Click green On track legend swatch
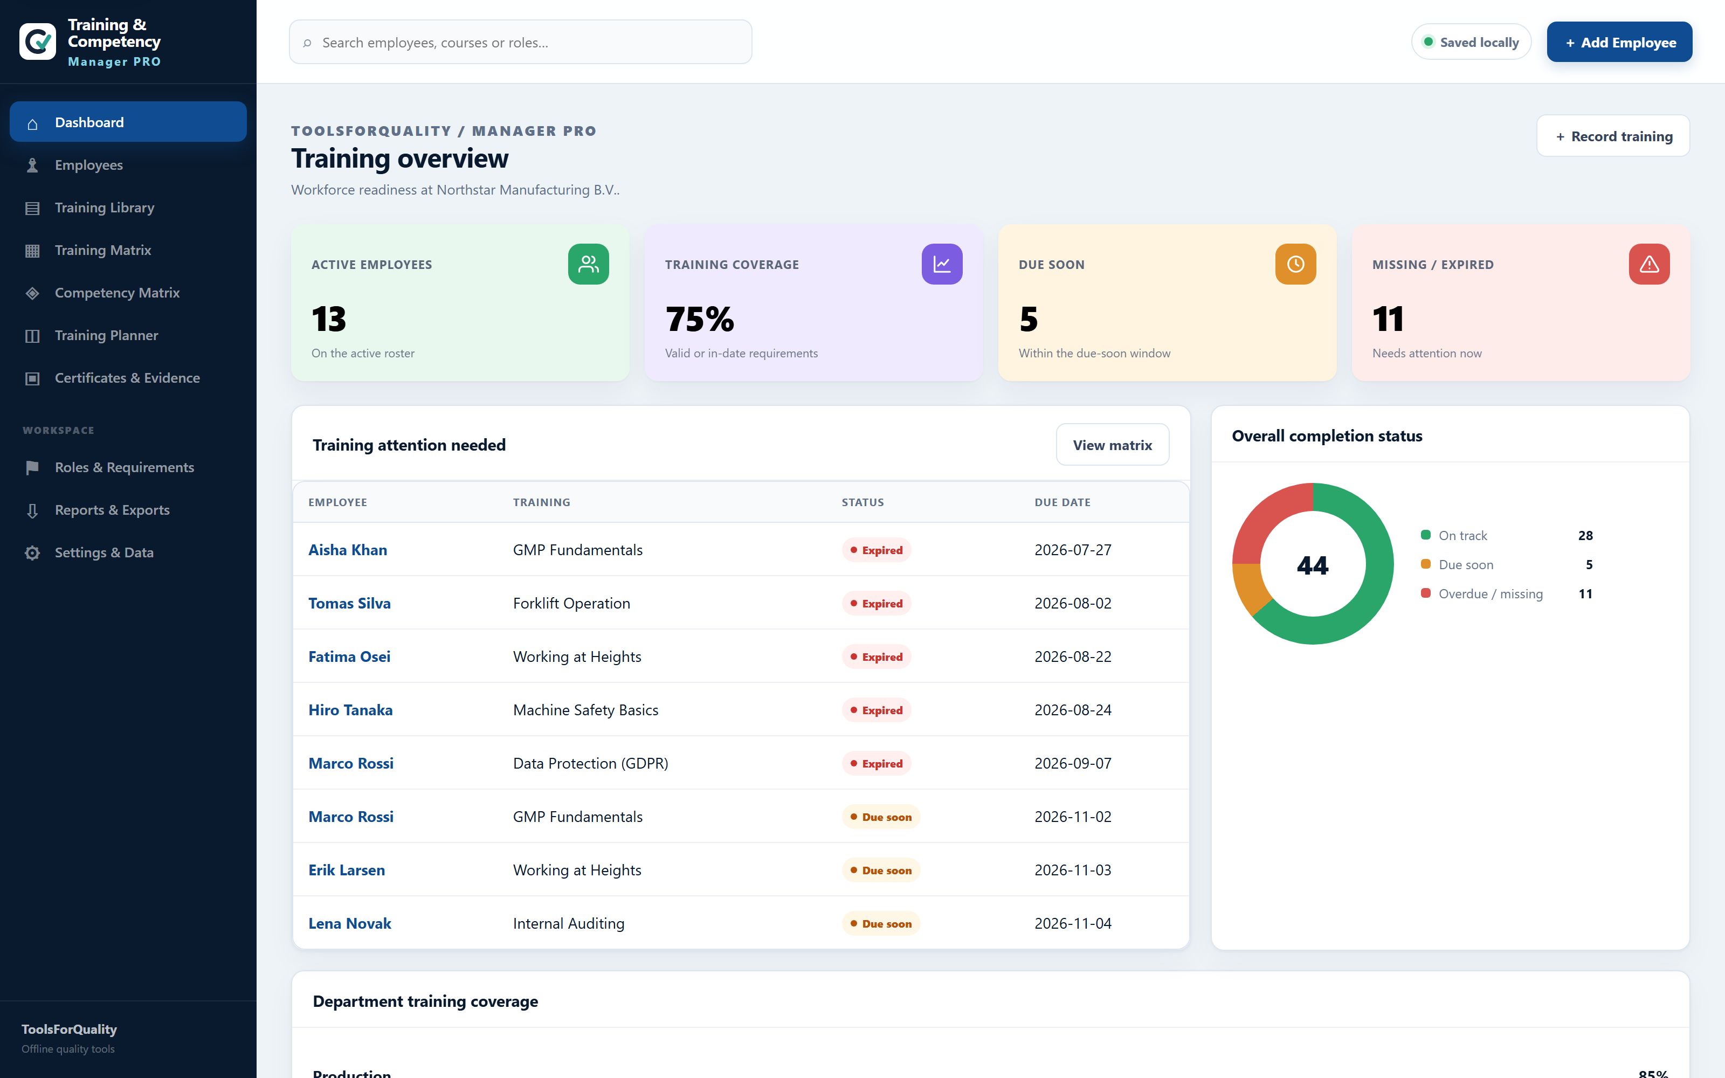This screenshot has height=1078, width=1725. pos(1426,535)
